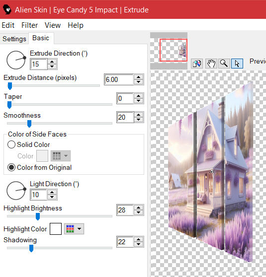This screenshot has width=266, height=277.
Task: Click the Smoothness slider handle
Action: pos(29,124)
